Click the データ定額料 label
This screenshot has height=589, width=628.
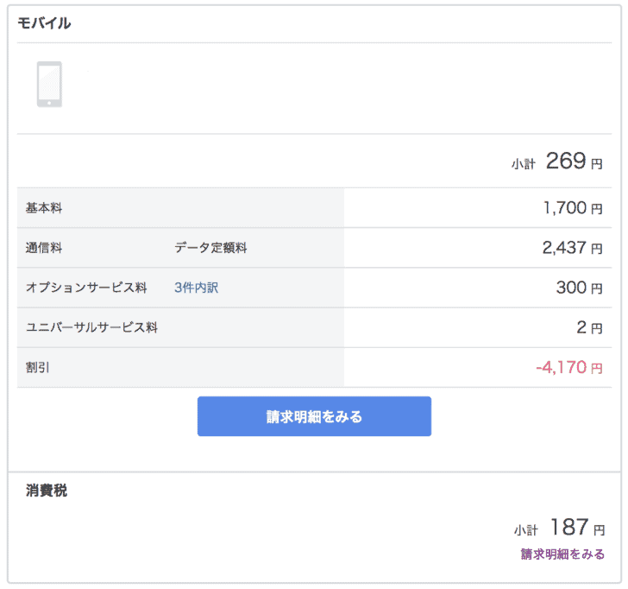click(x=210, y=248)
